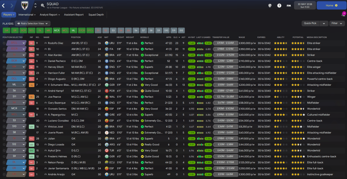Screen dimensions: 347x179
Task: Click the Int status icon for Rodolfo Diaz
Action: coord(32,43)
